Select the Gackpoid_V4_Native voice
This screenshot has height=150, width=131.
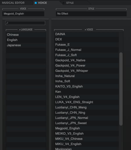(x=86, y=60)
